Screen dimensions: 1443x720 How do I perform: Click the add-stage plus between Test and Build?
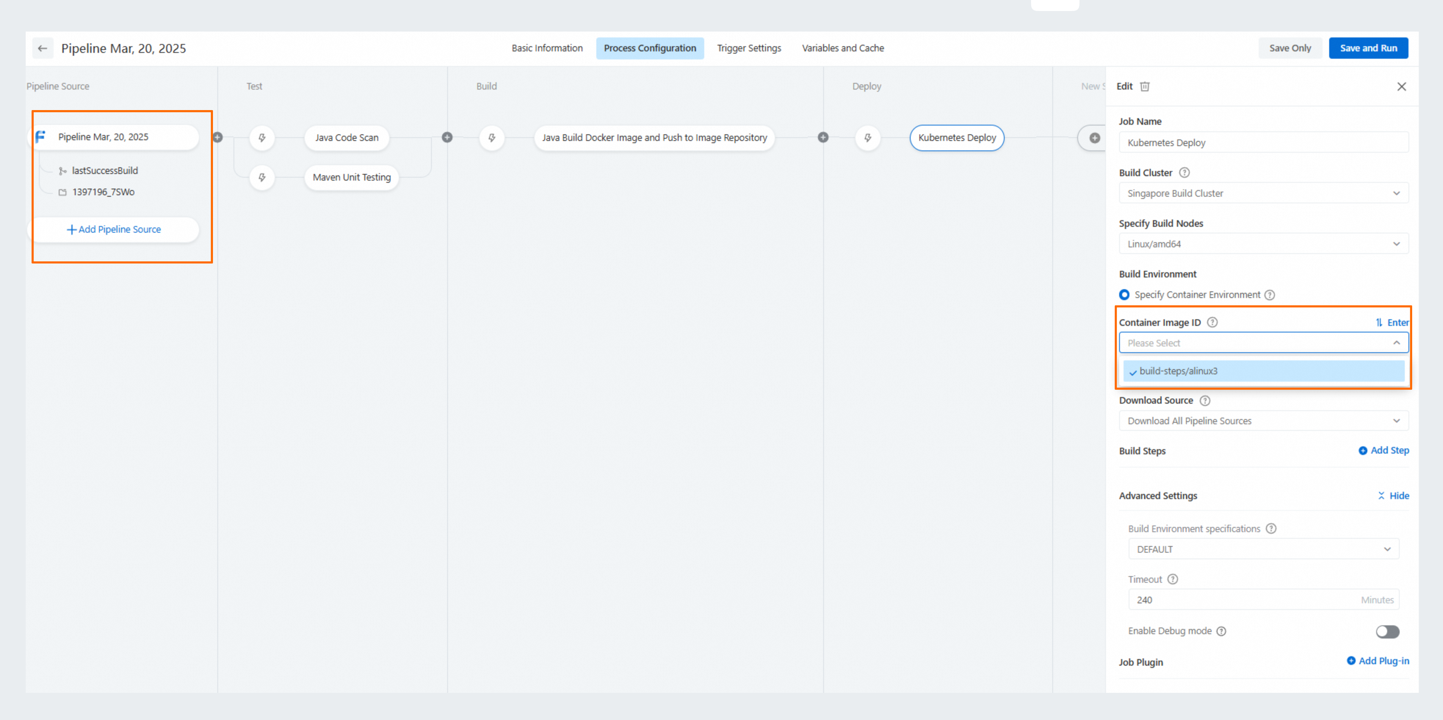[447, 137]
